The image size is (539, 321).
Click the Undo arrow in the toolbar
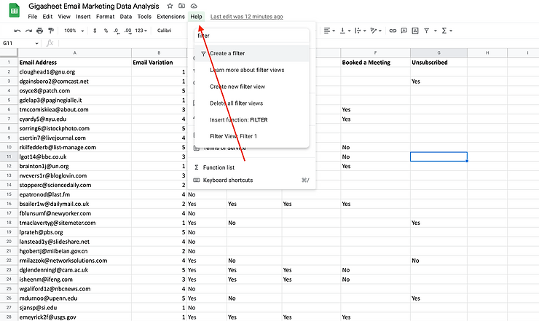[x=17, y=31]
